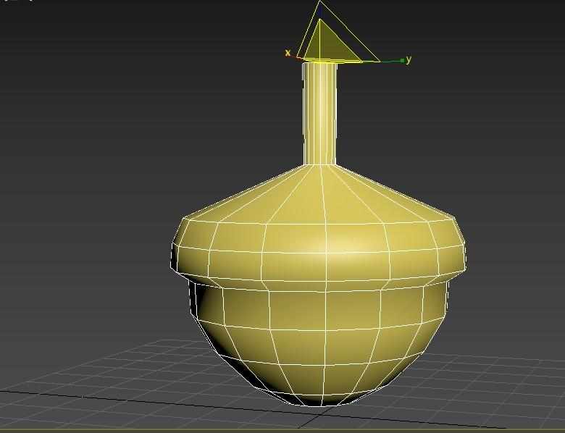
Task: Select the lower bowl section of the model
Action: pos(319,340)
